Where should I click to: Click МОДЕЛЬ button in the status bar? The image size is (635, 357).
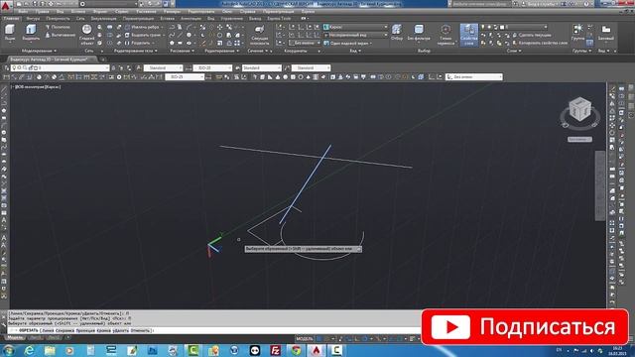pyautogui.click(x=305, y=339)
